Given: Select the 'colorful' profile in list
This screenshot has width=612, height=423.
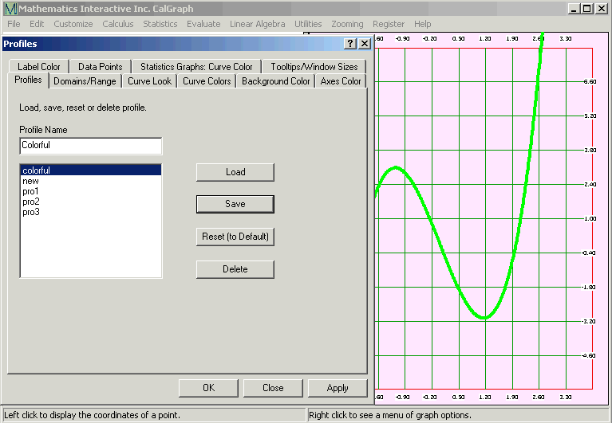Looking at the screenshot, I should 91,170.
